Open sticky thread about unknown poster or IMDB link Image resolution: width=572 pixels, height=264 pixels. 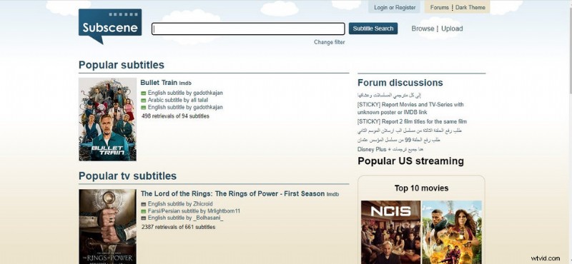click(x=410, y=108)
